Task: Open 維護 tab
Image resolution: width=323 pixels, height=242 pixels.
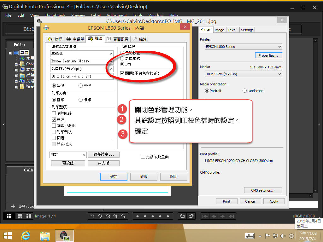Action: point(140,39)
